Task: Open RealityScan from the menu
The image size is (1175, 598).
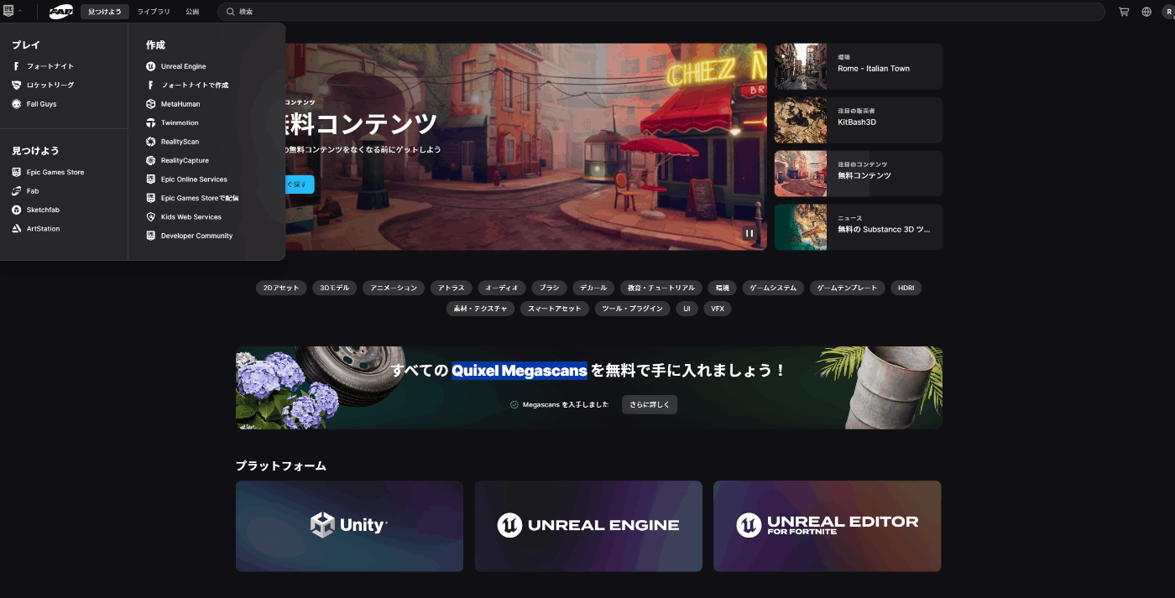Action: point(173,142)
